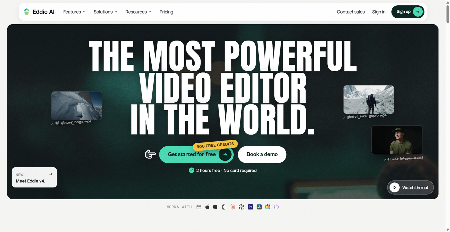Click the Apple logo icon
The width and height of the screenshot is (450, 232).
(x=207, y=207)
